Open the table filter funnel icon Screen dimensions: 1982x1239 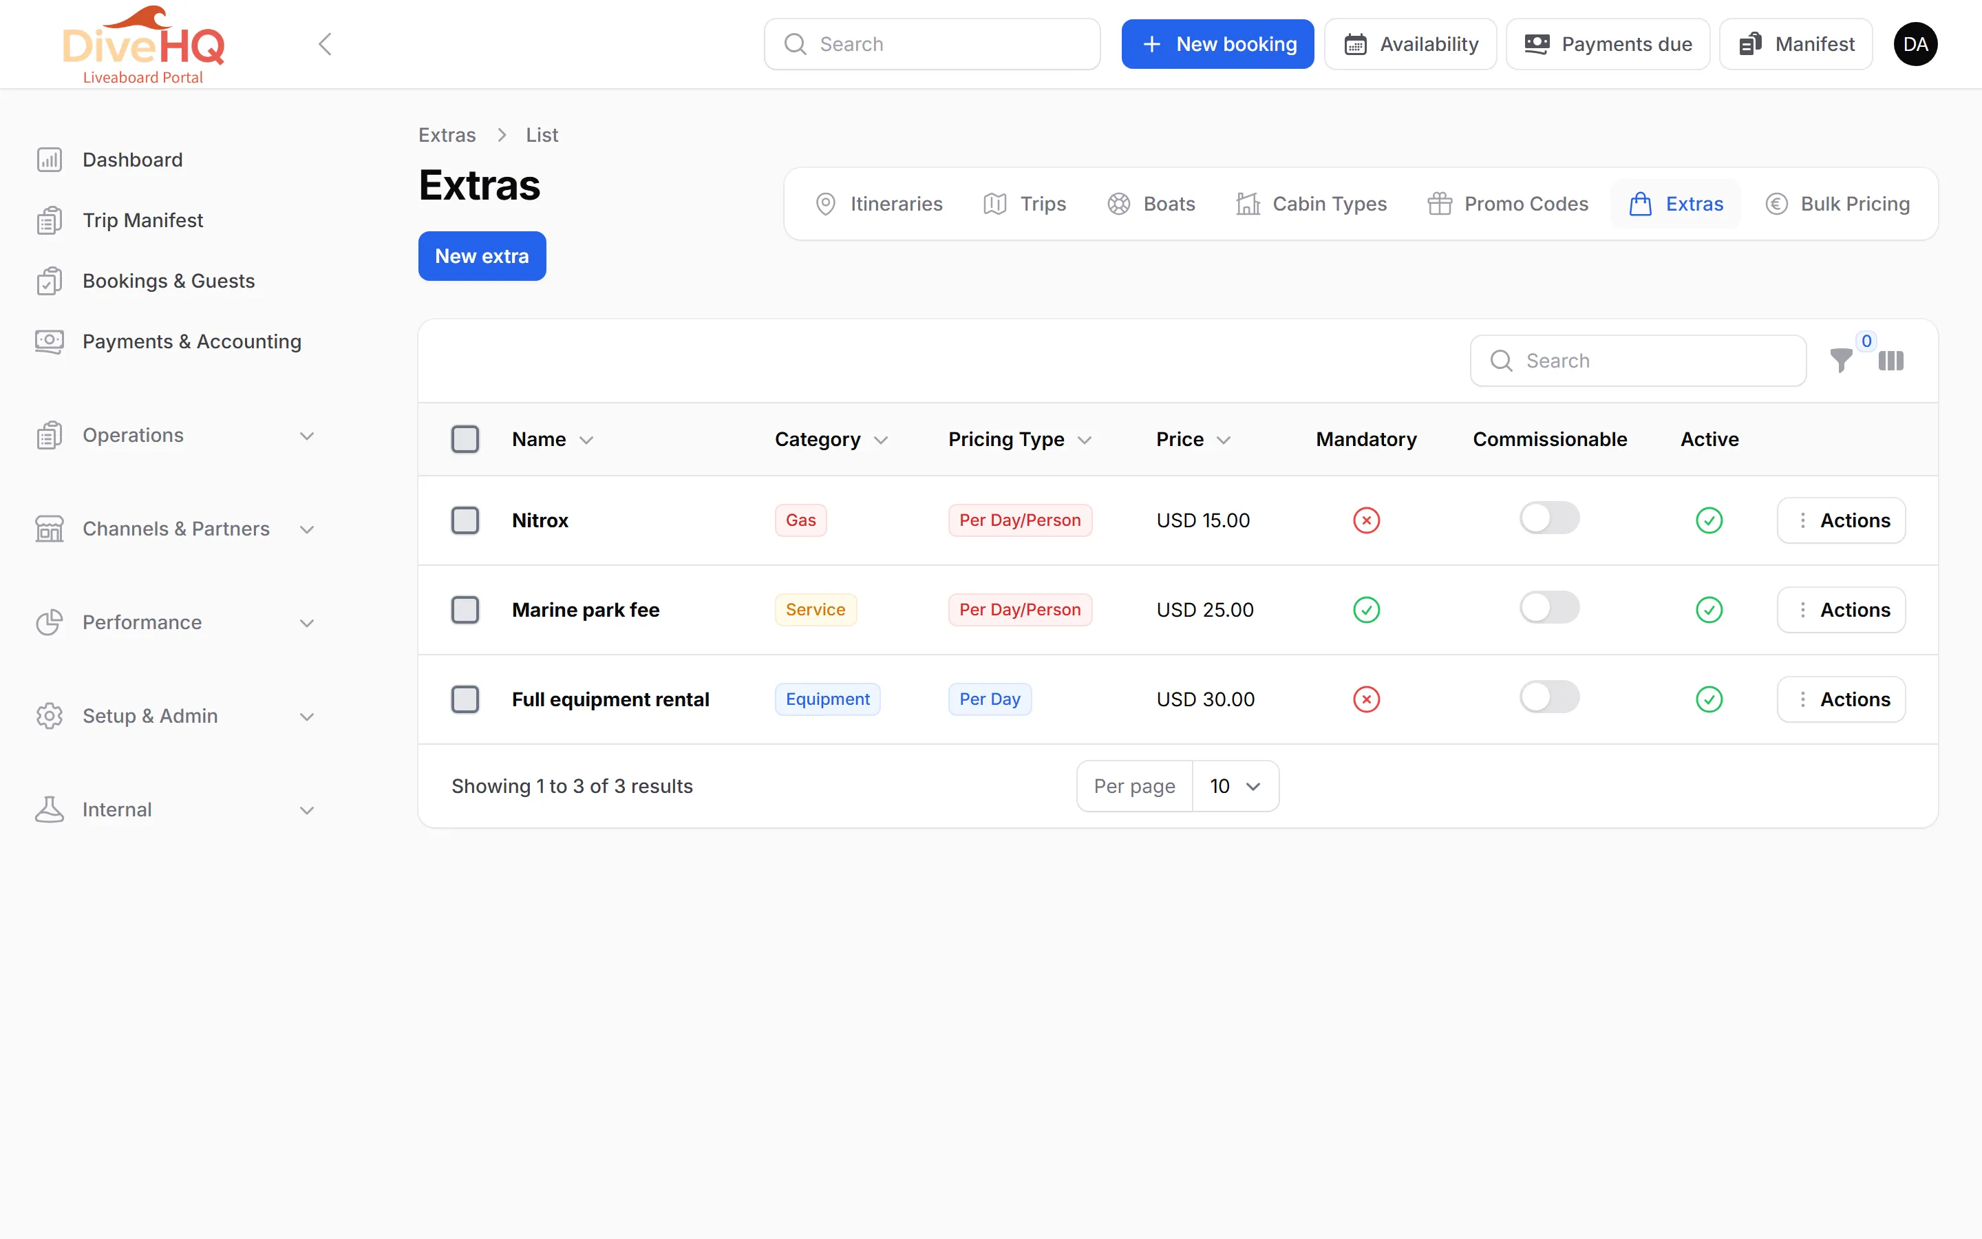1840,361
